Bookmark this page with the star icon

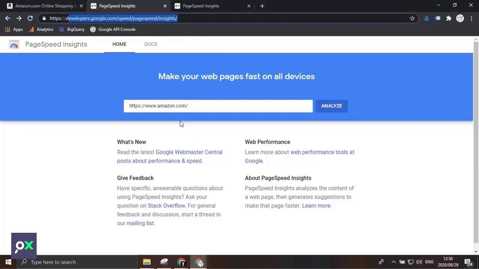(412, 18)
